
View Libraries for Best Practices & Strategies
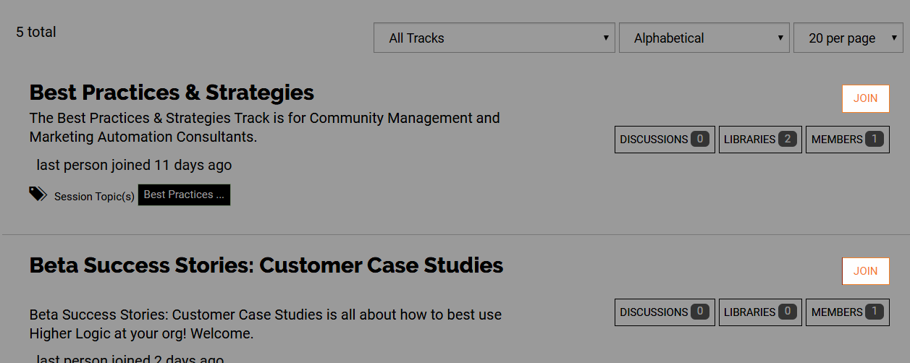760,140
